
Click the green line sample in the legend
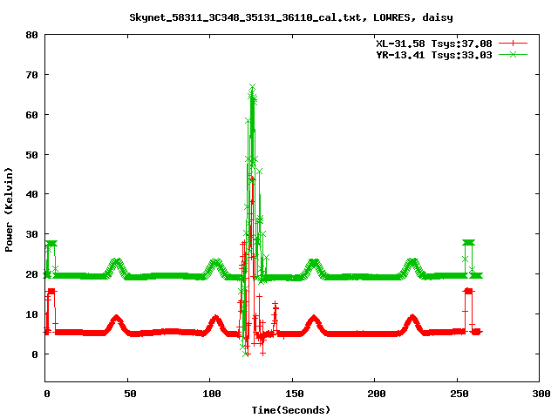coord(513,55)
